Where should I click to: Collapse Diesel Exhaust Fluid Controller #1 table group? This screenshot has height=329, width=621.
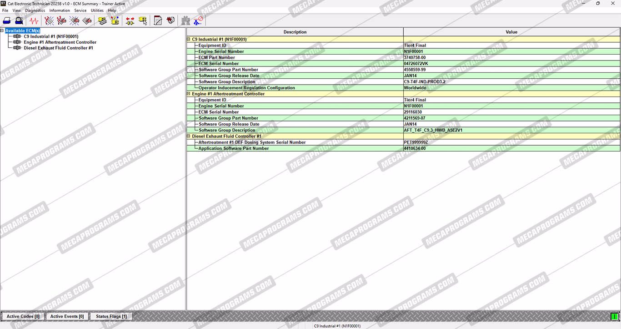(189, 136)
